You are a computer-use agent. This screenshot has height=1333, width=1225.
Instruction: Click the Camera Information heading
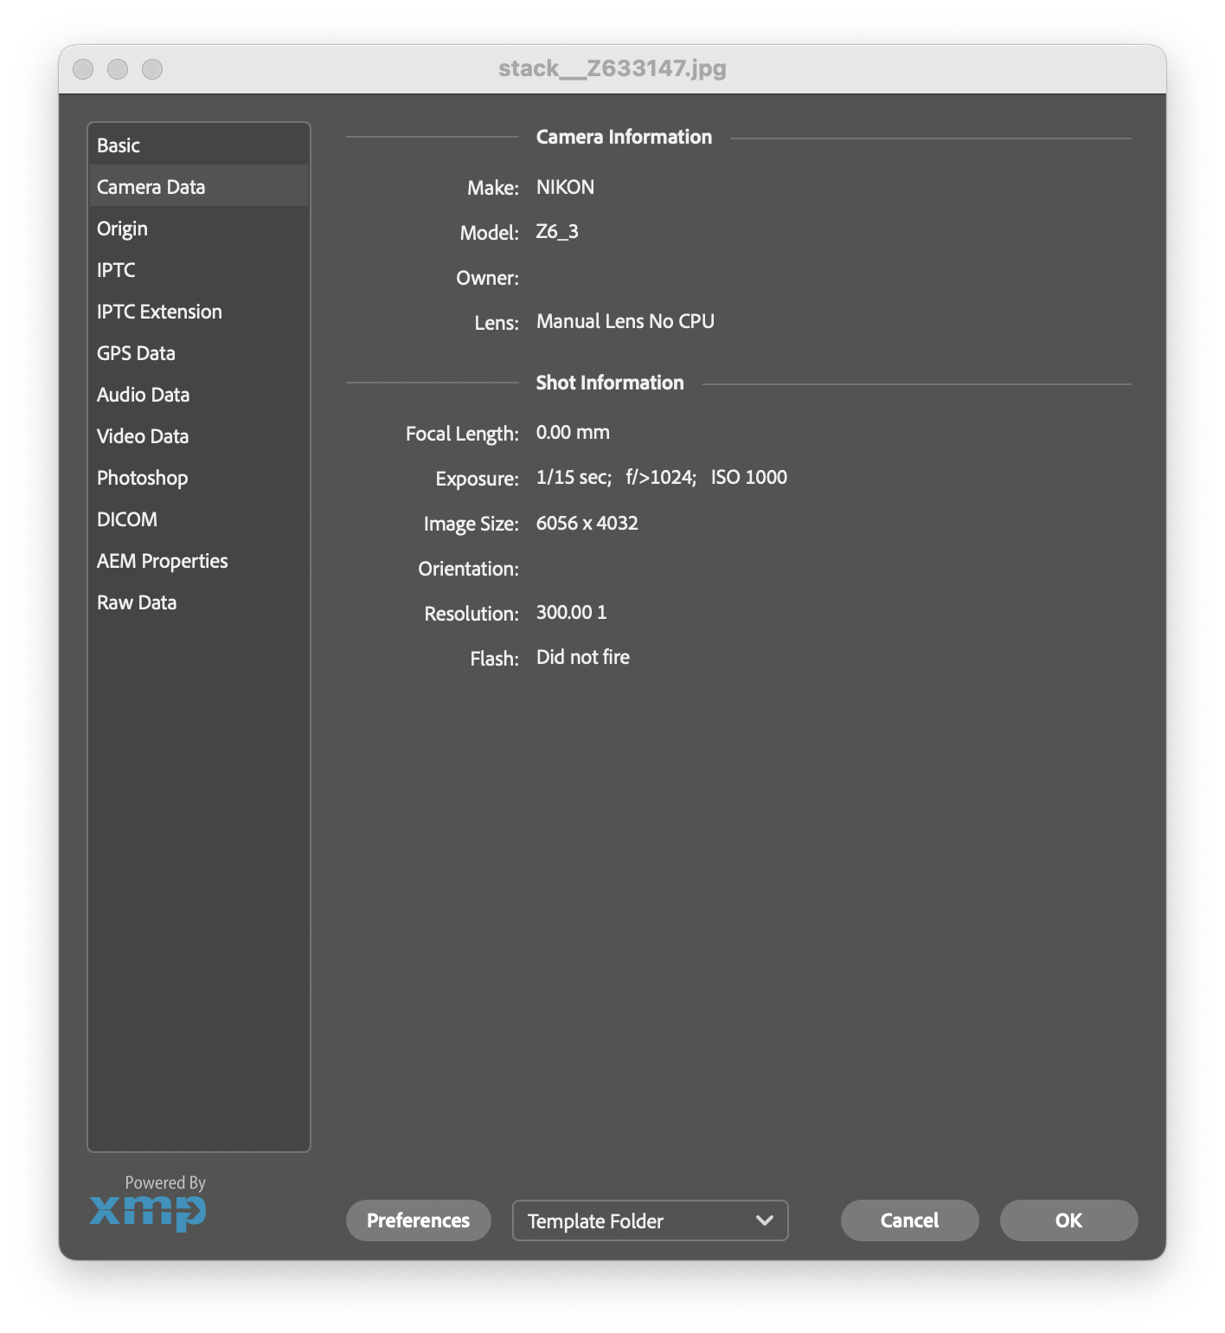point(624,137)
